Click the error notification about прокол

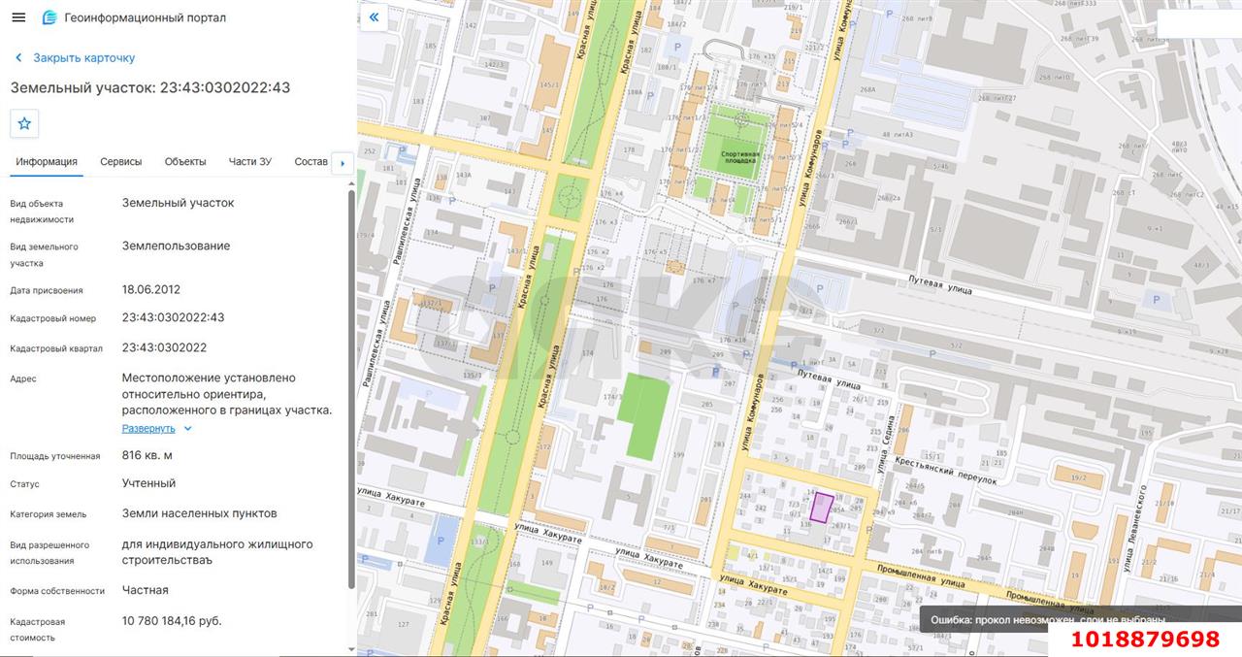[1048, 619]
